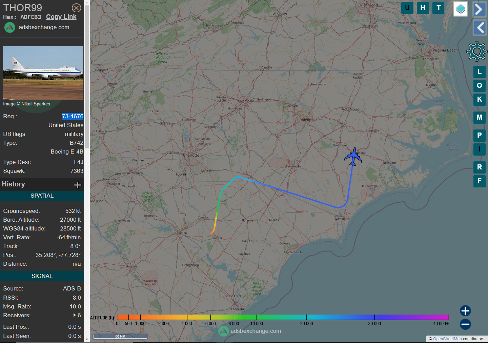Click the scroll up arrow of sidebar
This screenshot has height=343, width=488.
87,3
